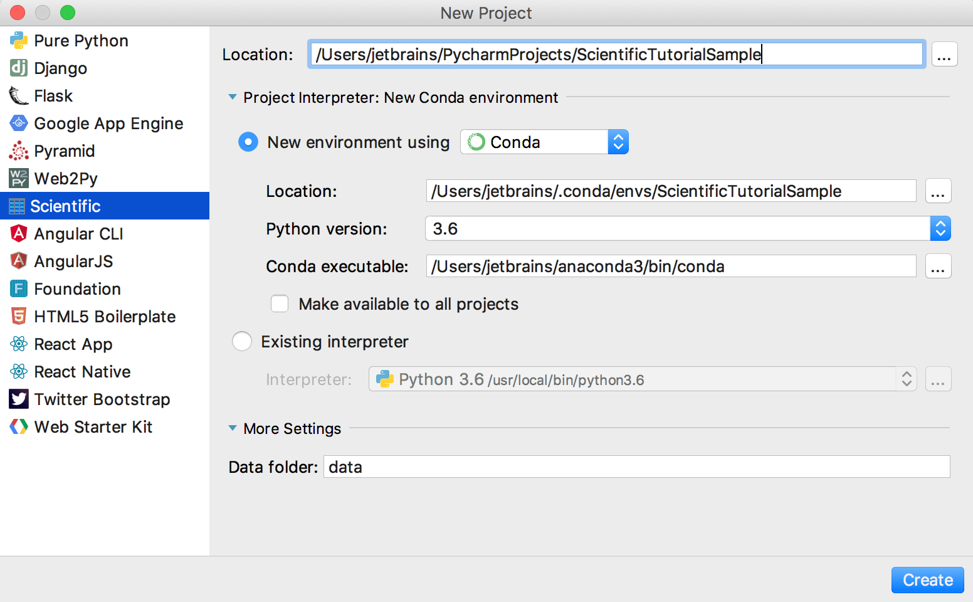Pick the Pyramid project icon
Image resolution: width=973 pixels, height=602 pixels.
tap(18, 150)
